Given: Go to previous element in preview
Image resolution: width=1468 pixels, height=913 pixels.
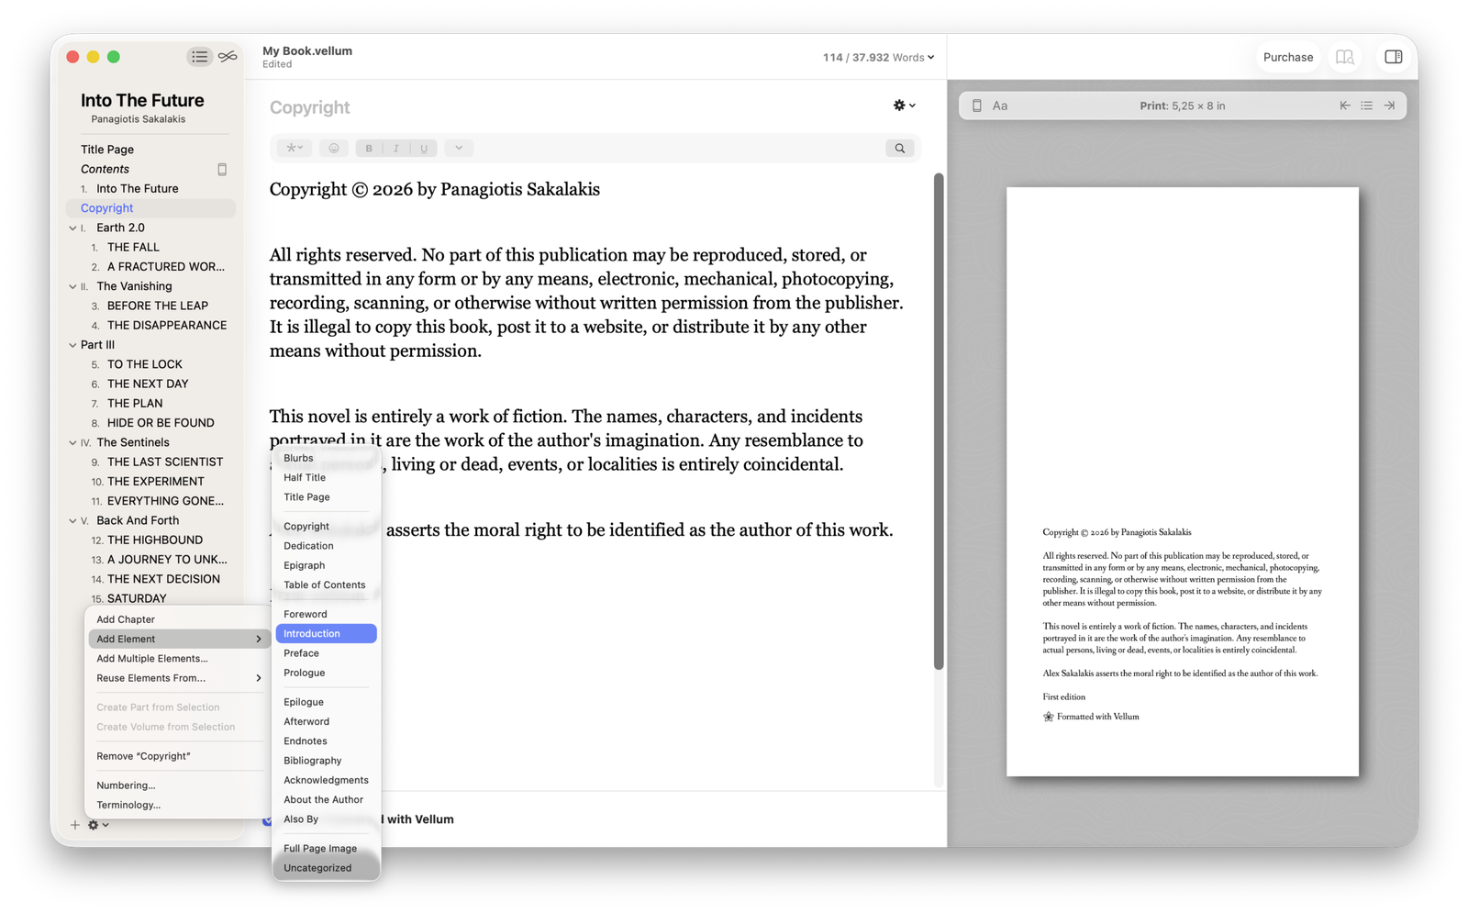Looking at the screenshot, I should point(1345,106).
